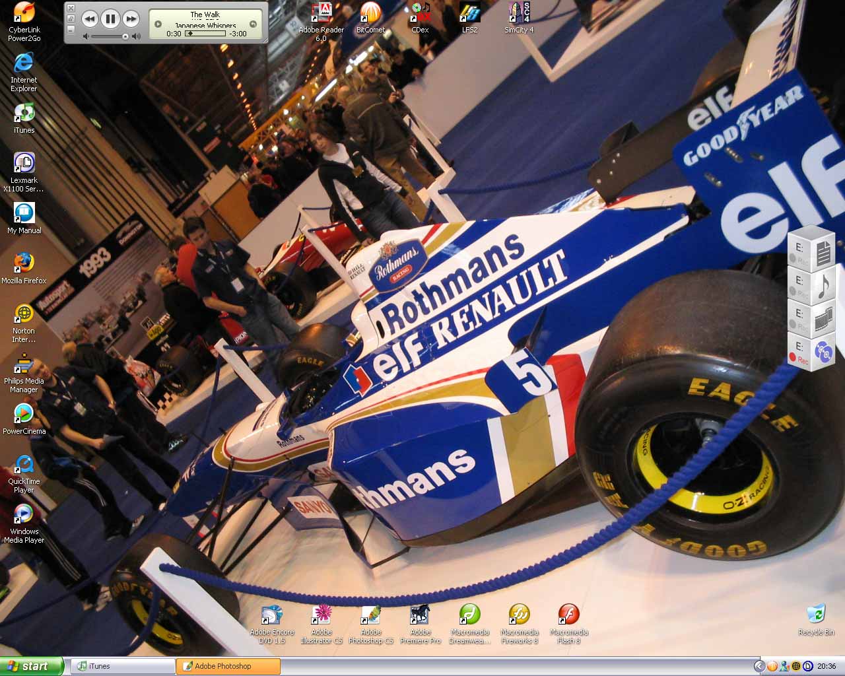845x676 pixels.
Task: Open the LFS2 game shortcut
Action: (469, 18)
